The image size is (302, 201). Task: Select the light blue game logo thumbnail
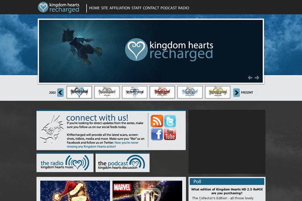[190, 92]
